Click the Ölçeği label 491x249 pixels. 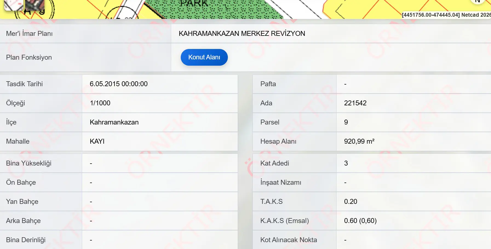[x=15, y=103]
